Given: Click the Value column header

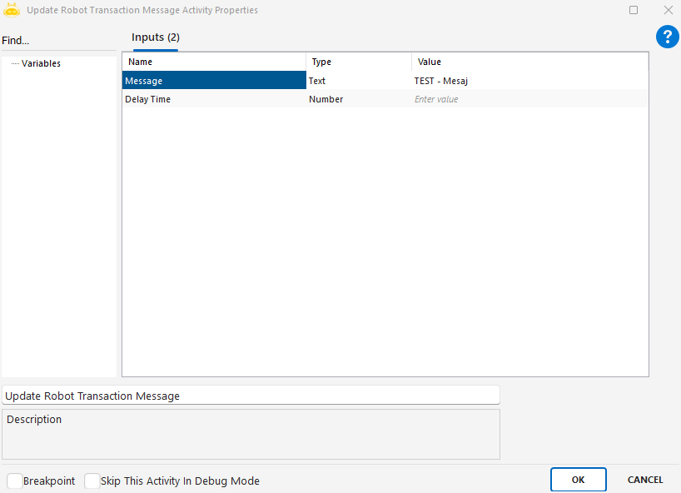Looking at the screenshot, I should 529,62.
